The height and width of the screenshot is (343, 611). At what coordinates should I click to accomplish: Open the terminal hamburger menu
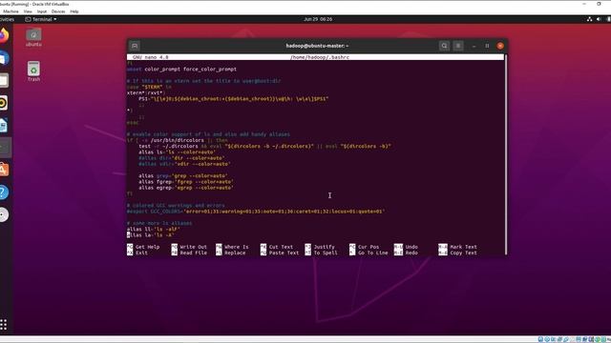click(458, 46)
